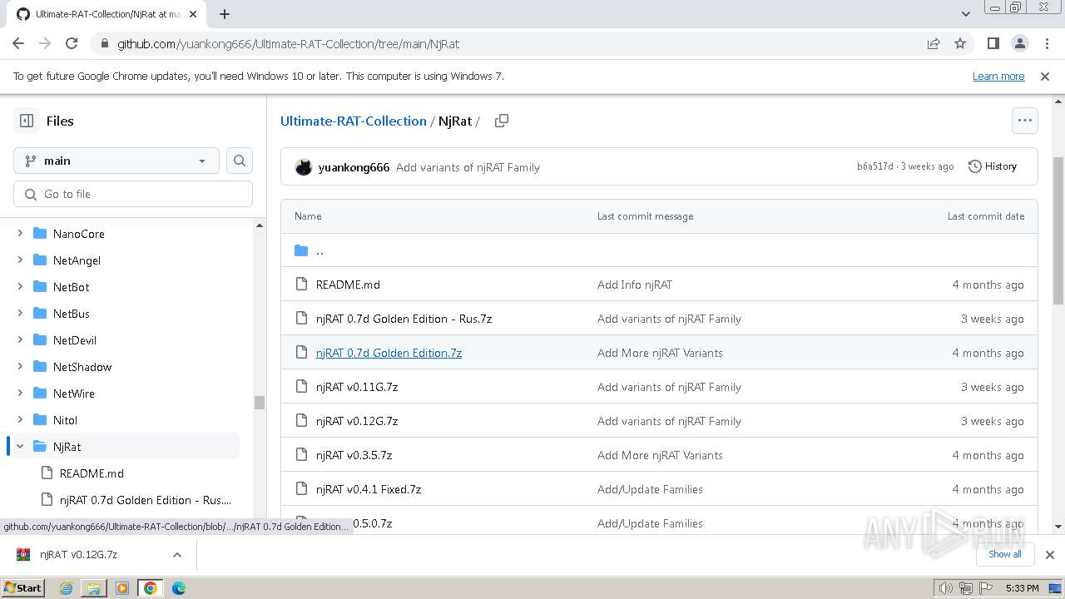
Task: Open the Add Info njRAT commit message
Action: [x=635, y=285]
